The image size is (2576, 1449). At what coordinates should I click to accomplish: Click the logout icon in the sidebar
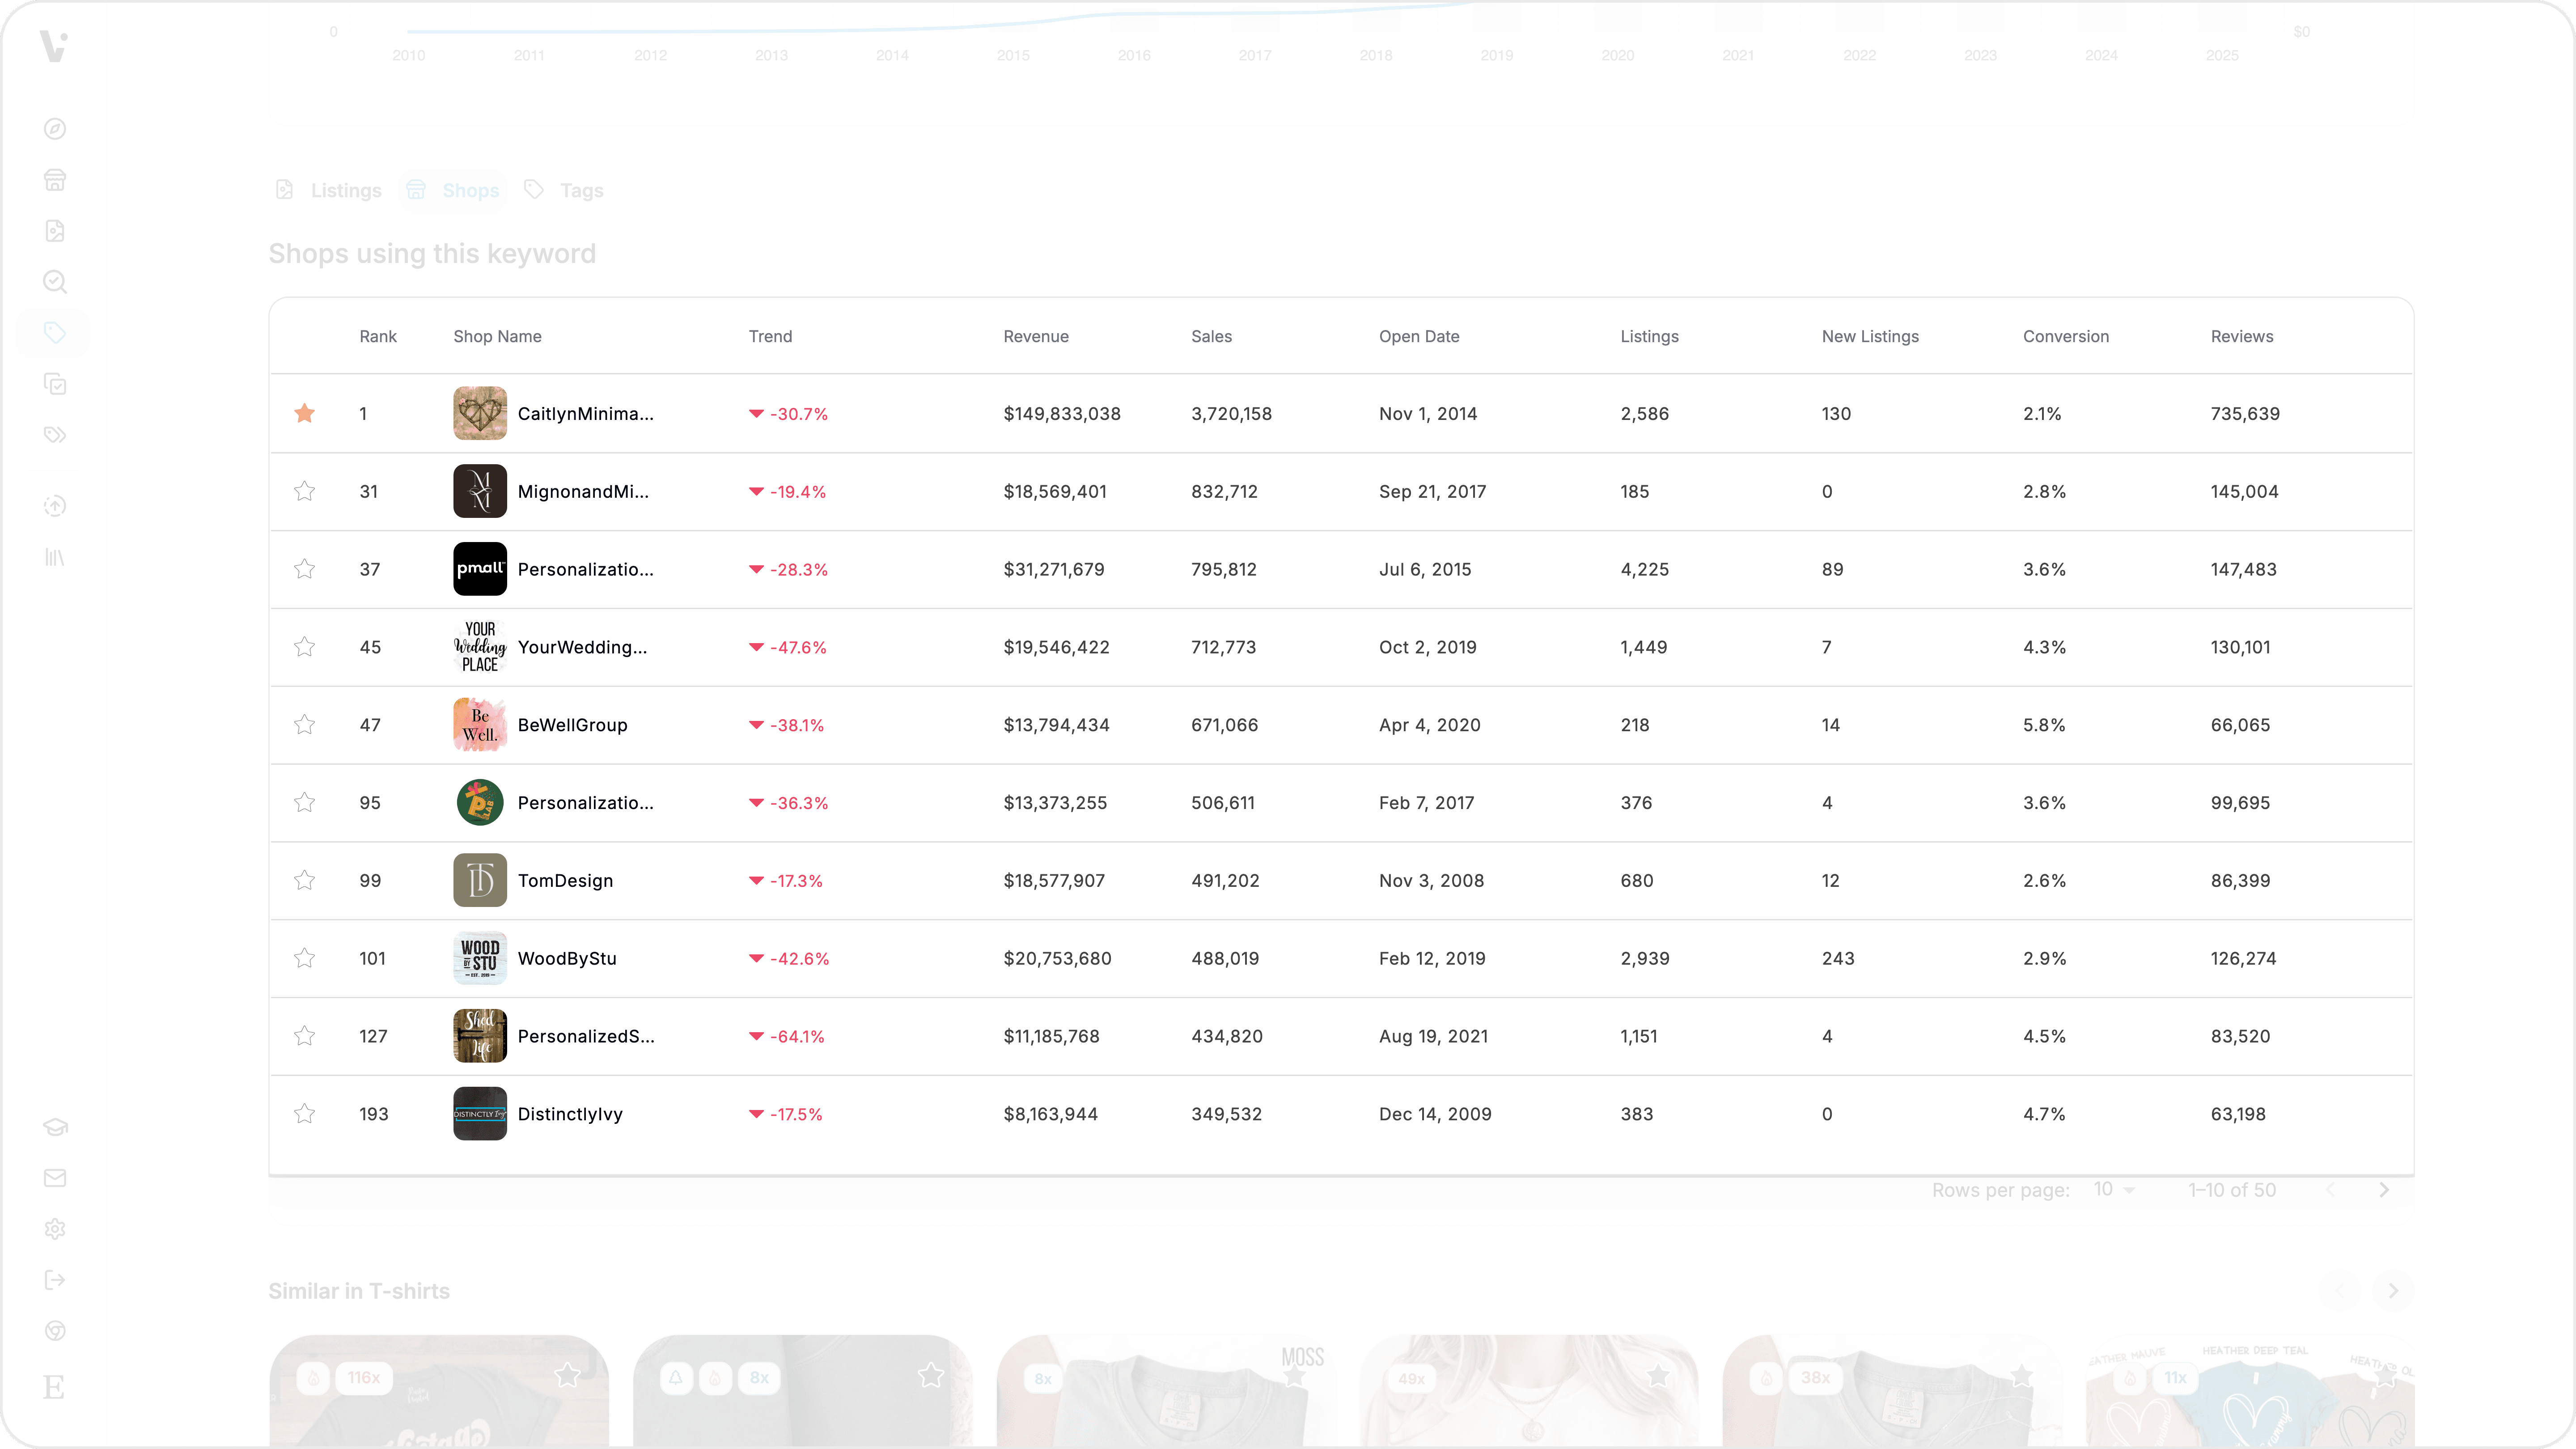(55, 1280)
